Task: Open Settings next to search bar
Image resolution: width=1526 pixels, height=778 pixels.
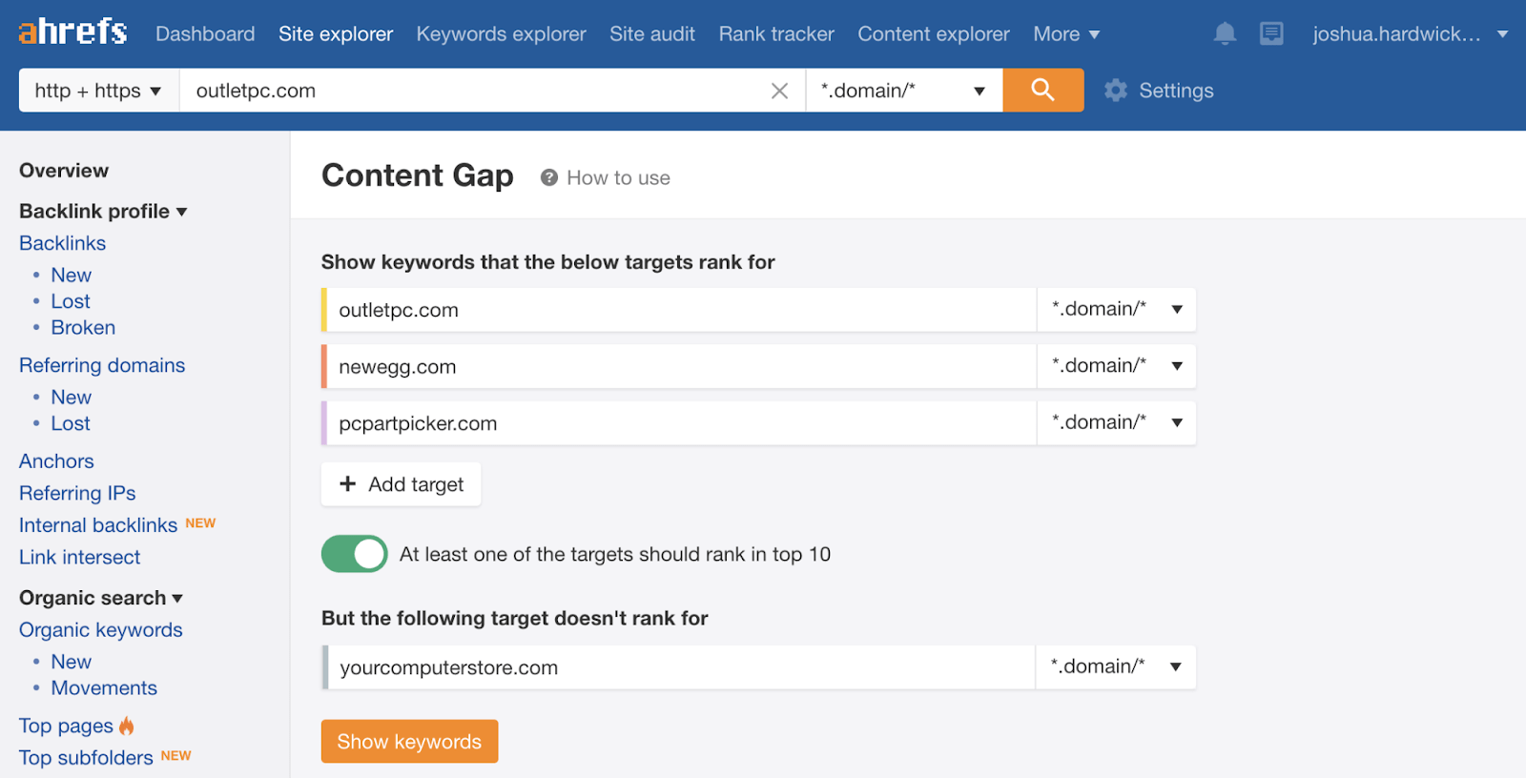Action: point(1176,91)
